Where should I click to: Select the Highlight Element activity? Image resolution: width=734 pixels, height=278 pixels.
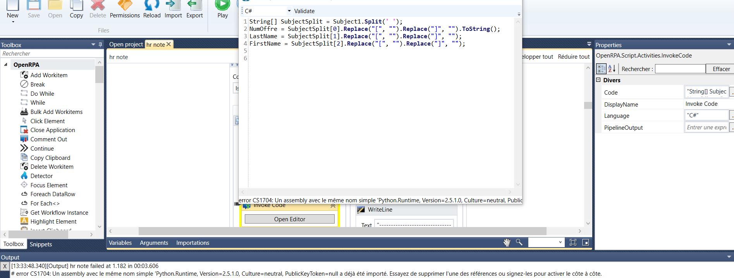coord(53,221)
